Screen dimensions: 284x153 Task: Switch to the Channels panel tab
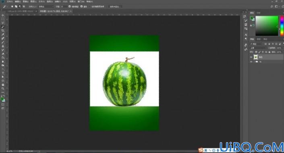[x=259, y=39]
